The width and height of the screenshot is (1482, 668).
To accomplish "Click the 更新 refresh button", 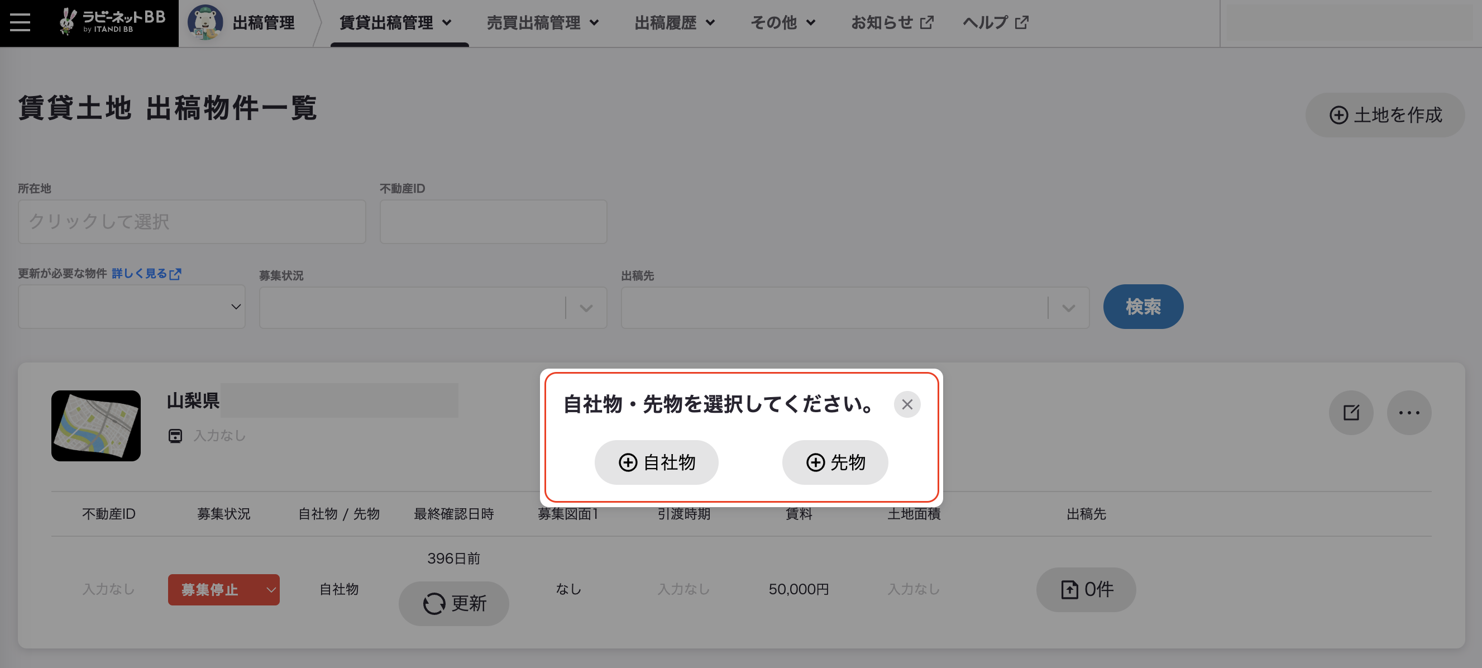I will pyautogui.click(x=454, y=603).
